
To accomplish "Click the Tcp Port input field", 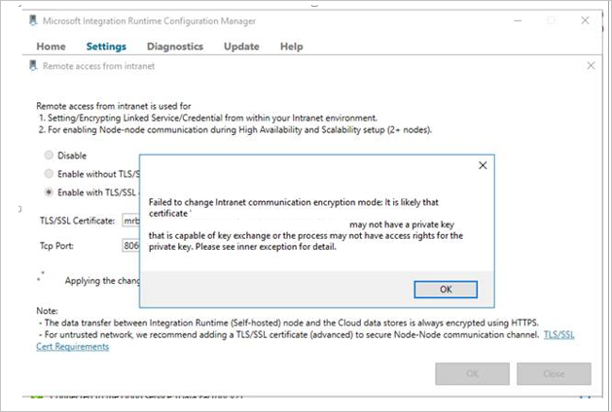I will [130, 247].
